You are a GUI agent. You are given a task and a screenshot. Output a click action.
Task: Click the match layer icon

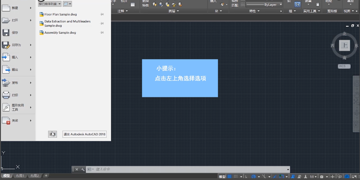pyautogui.click(x=180, y=5)
